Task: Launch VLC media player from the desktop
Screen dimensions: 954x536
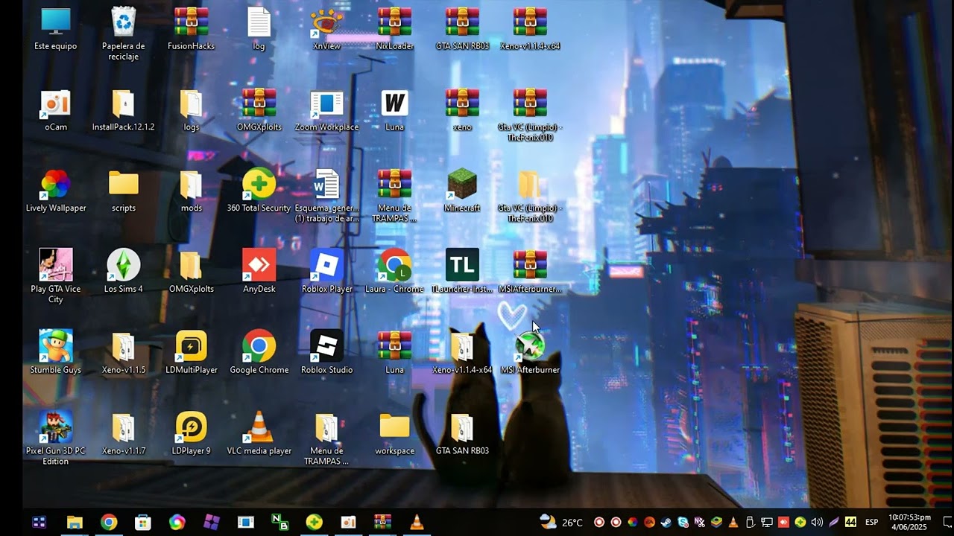Action: (259, 433)
